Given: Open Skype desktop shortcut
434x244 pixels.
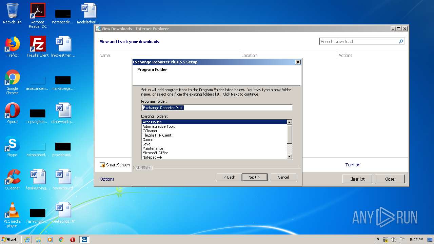Looking at the screenshot, I should pyautogui.click(x=12, y=146).
